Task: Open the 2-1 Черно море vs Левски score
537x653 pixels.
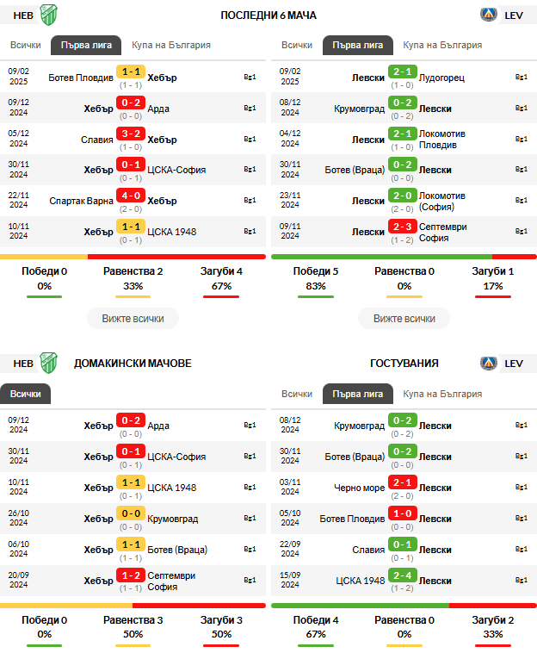Action: click(x=402, y=482)
